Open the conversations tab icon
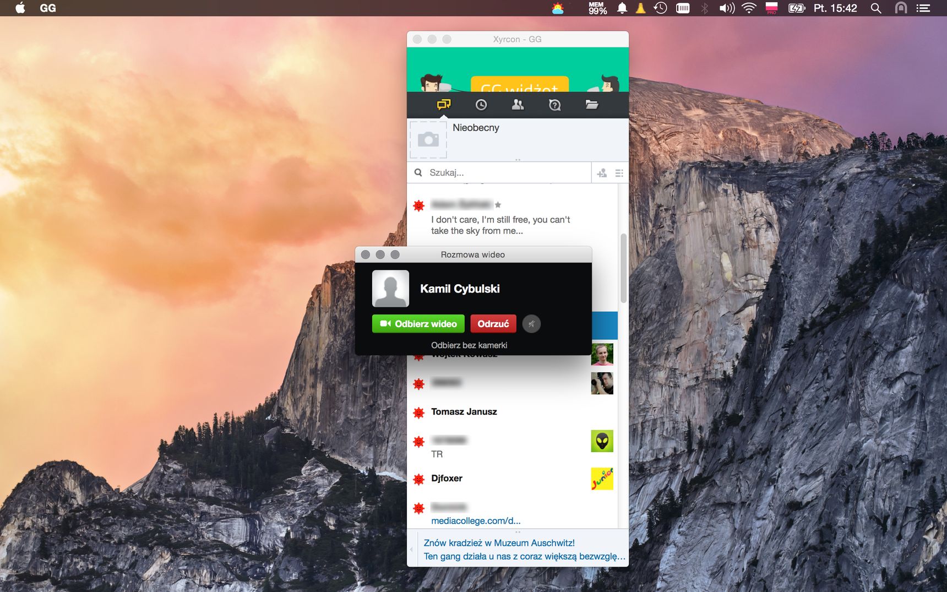Screen dimensions: 947x592 pyautogui.click(x=444, y=104)
